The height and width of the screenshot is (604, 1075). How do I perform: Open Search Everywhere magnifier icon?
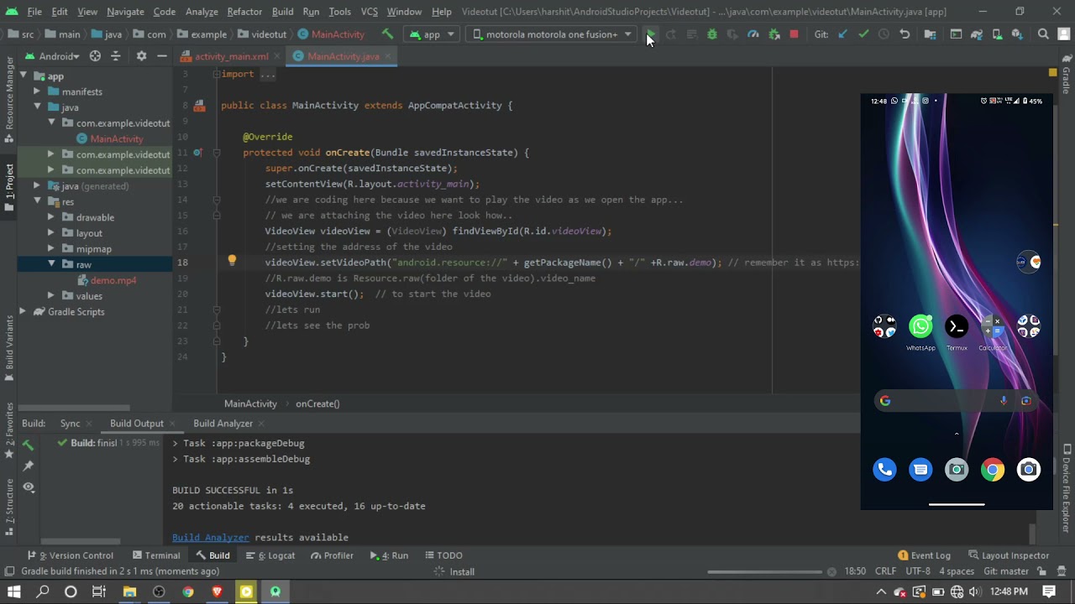[x=1043, y=34]
